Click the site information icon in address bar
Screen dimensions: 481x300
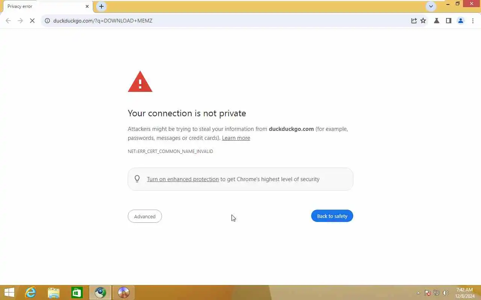(x=47, y=21)
